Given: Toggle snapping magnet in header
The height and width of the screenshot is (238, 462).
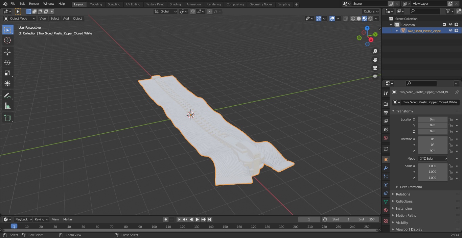Looking at the screenshot, I should click(x=193, y=11).
